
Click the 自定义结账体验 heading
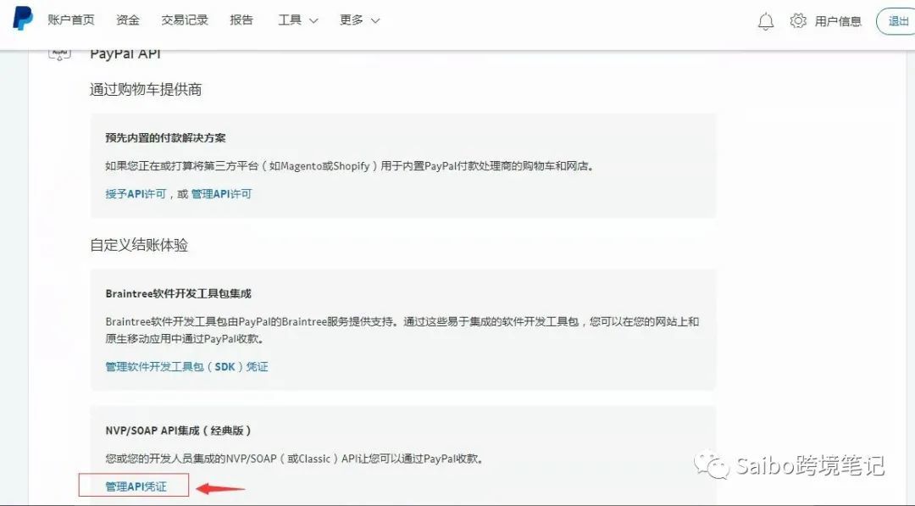coord(139,245)
